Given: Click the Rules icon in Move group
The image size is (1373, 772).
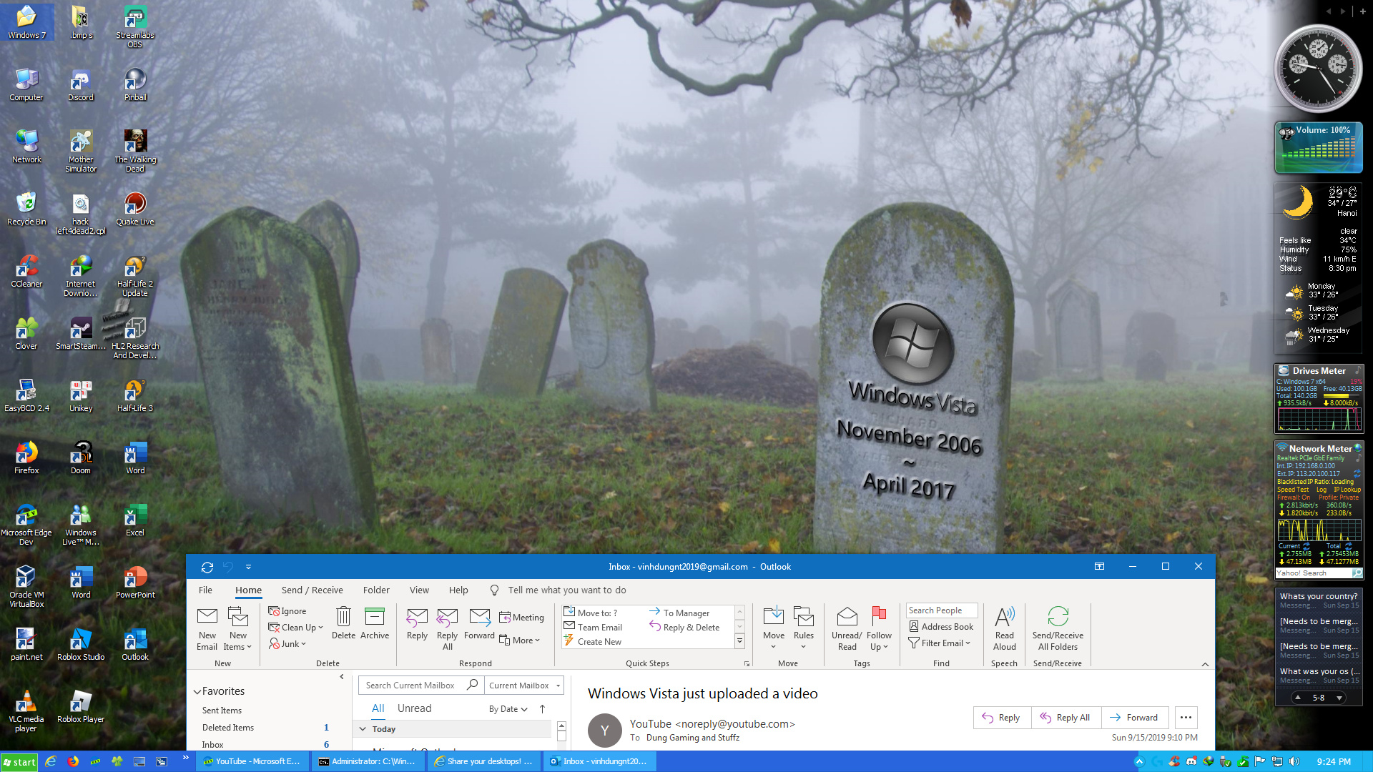Looking at the screenshot, I should 804,616.
